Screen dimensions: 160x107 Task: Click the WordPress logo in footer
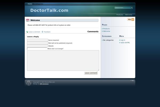[x=29, y=83]
